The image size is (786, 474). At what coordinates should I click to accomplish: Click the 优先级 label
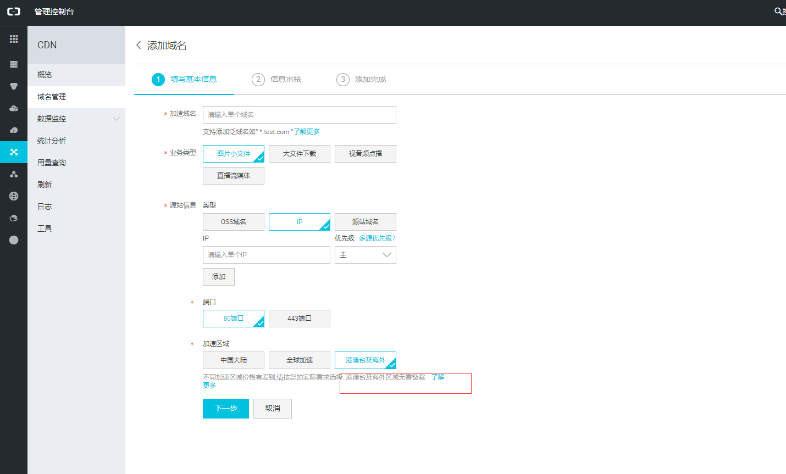click(x=345, y=238)
